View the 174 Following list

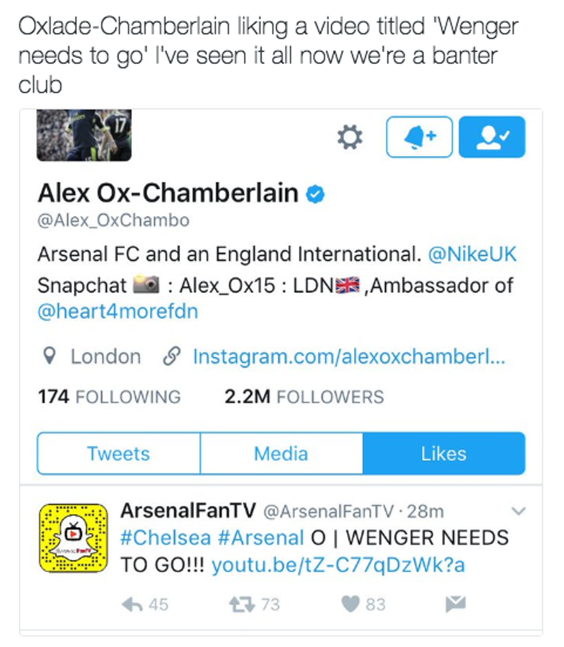point(109,397)
